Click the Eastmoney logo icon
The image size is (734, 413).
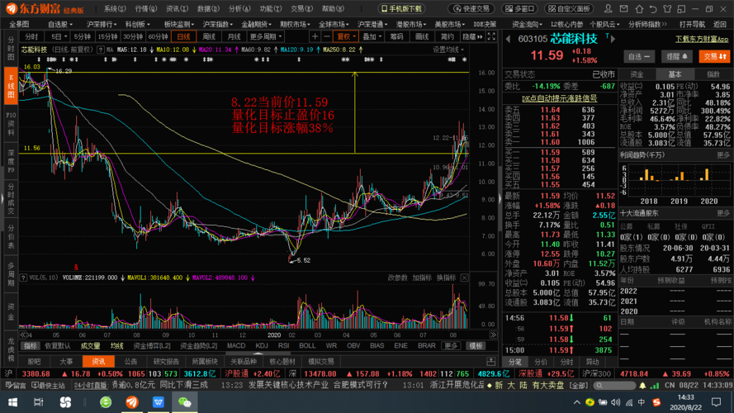[12, 8]
